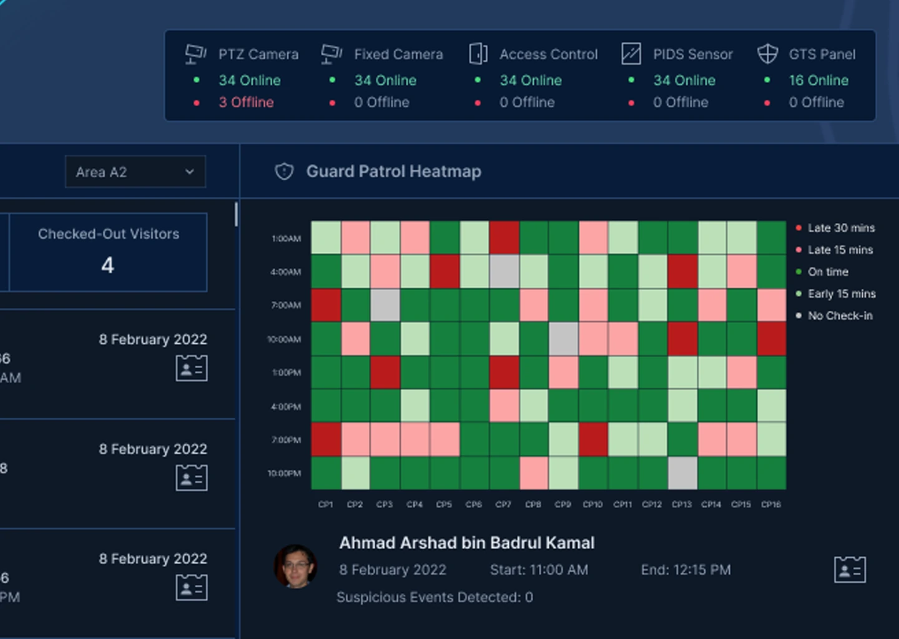Image resolution: width=899 pixels, height=639 pixels.
Task: Click the PTZ Camera icon
Action: (x=196, y=54)
